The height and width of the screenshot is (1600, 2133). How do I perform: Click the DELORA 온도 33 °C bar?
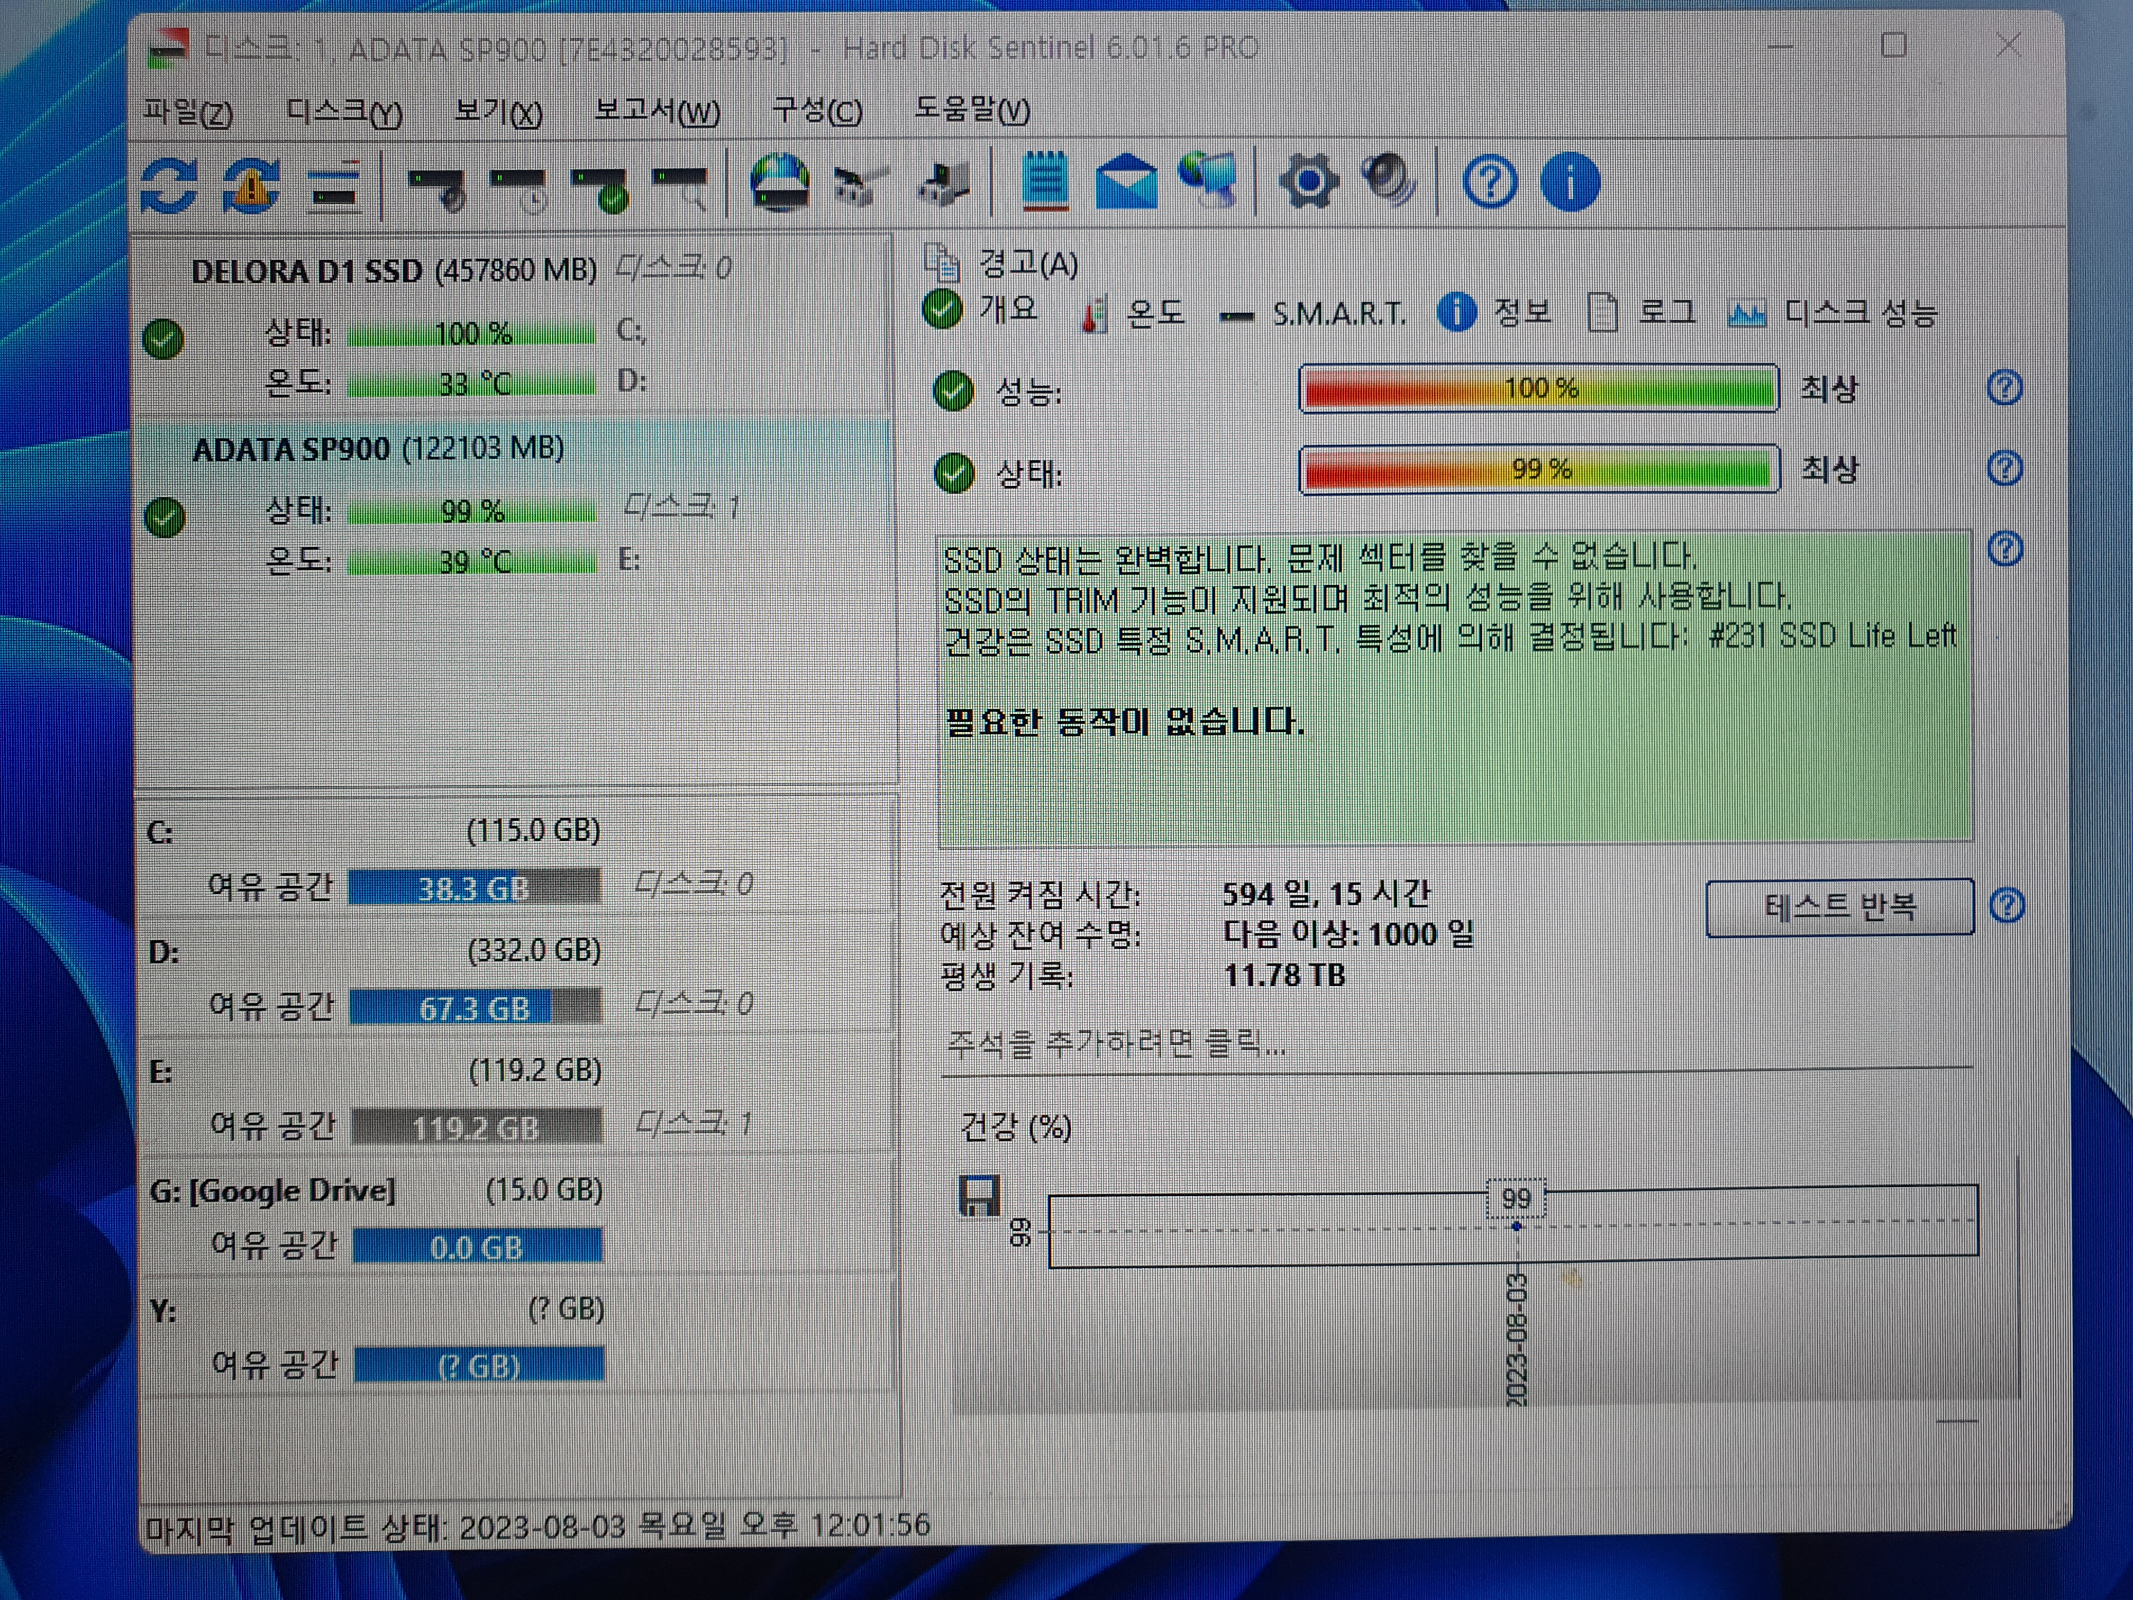point(471,384)
